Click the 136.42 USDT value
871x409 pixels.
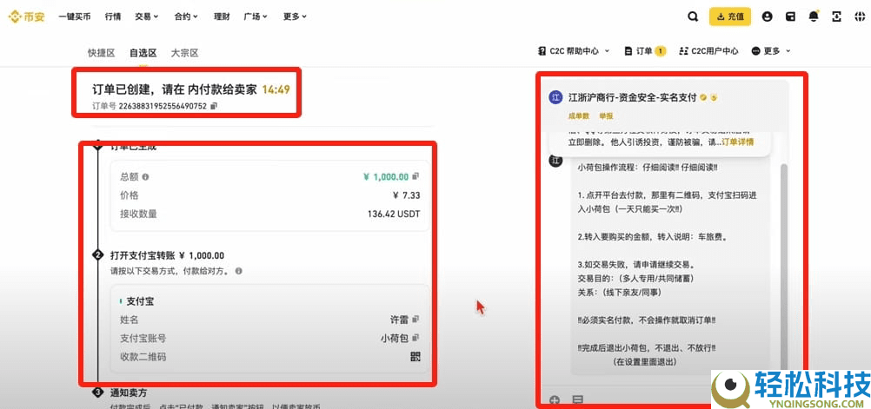394,214
